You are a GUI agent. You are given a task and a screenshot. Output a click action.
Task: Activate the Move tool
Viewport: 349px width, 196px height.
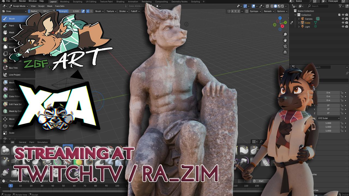coord(18,119)
